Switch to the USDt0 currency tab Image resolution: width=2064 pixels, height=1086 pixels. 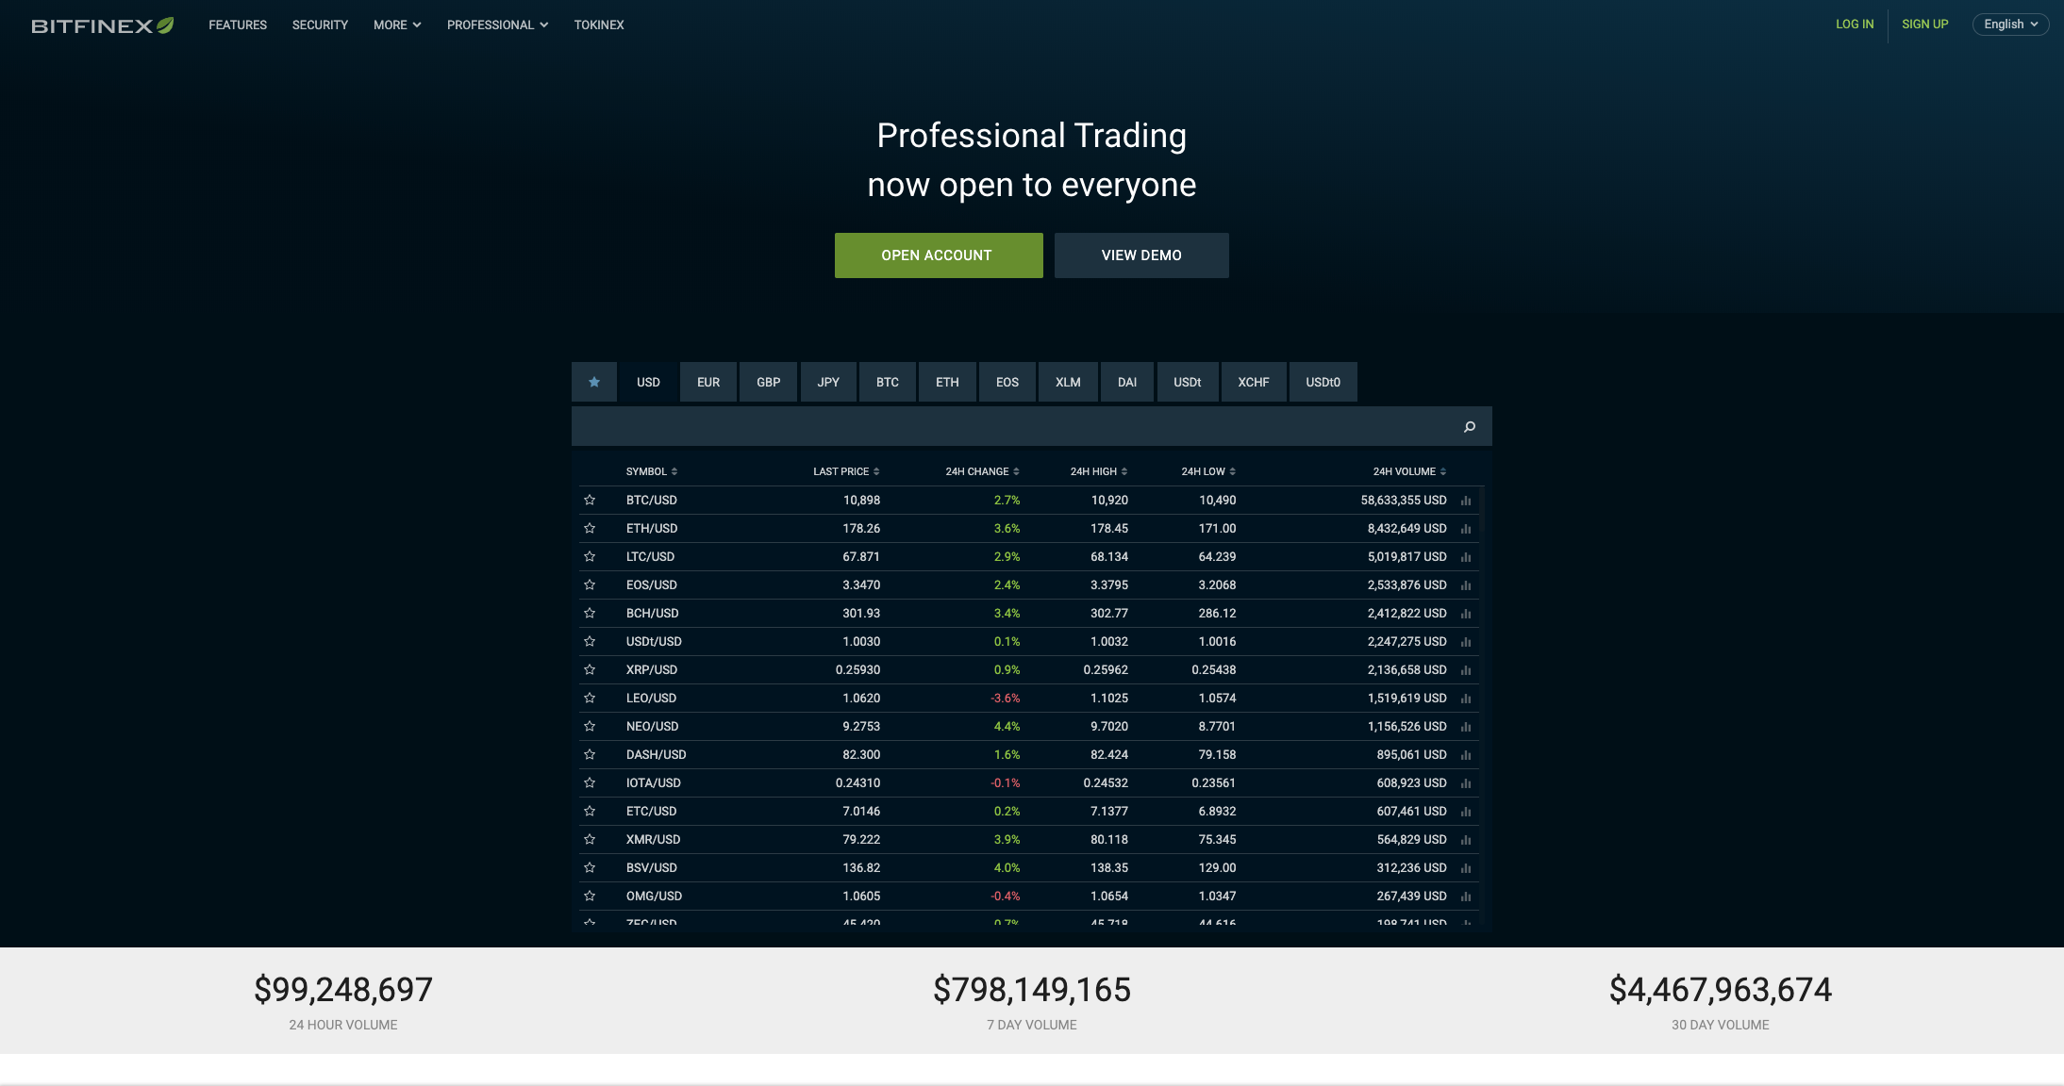pos(1323,382)
